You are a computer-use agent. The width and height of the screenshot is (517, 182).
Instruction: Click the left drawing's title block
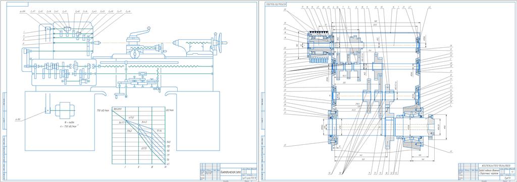228,171
